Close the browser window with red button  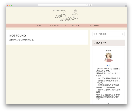click(x=8, y=5)
